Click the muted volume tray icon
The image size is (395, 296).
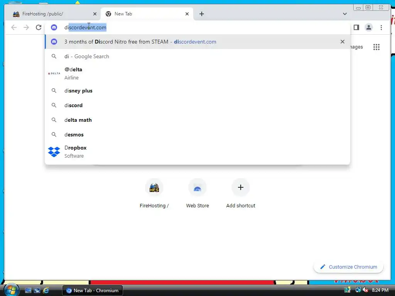(x=365, y=290)
